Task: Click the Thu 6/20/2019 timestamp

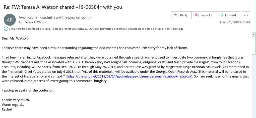Action: 235,22
